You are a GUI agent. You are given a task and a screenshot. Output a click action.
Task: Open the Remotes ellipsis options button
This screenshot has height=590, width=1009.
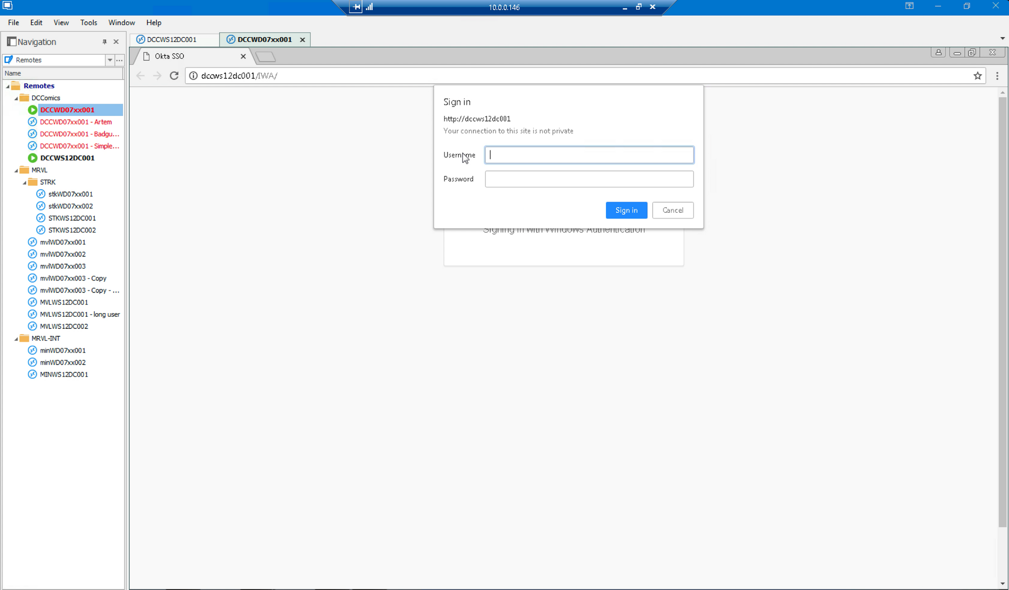[x=120, y=60]
